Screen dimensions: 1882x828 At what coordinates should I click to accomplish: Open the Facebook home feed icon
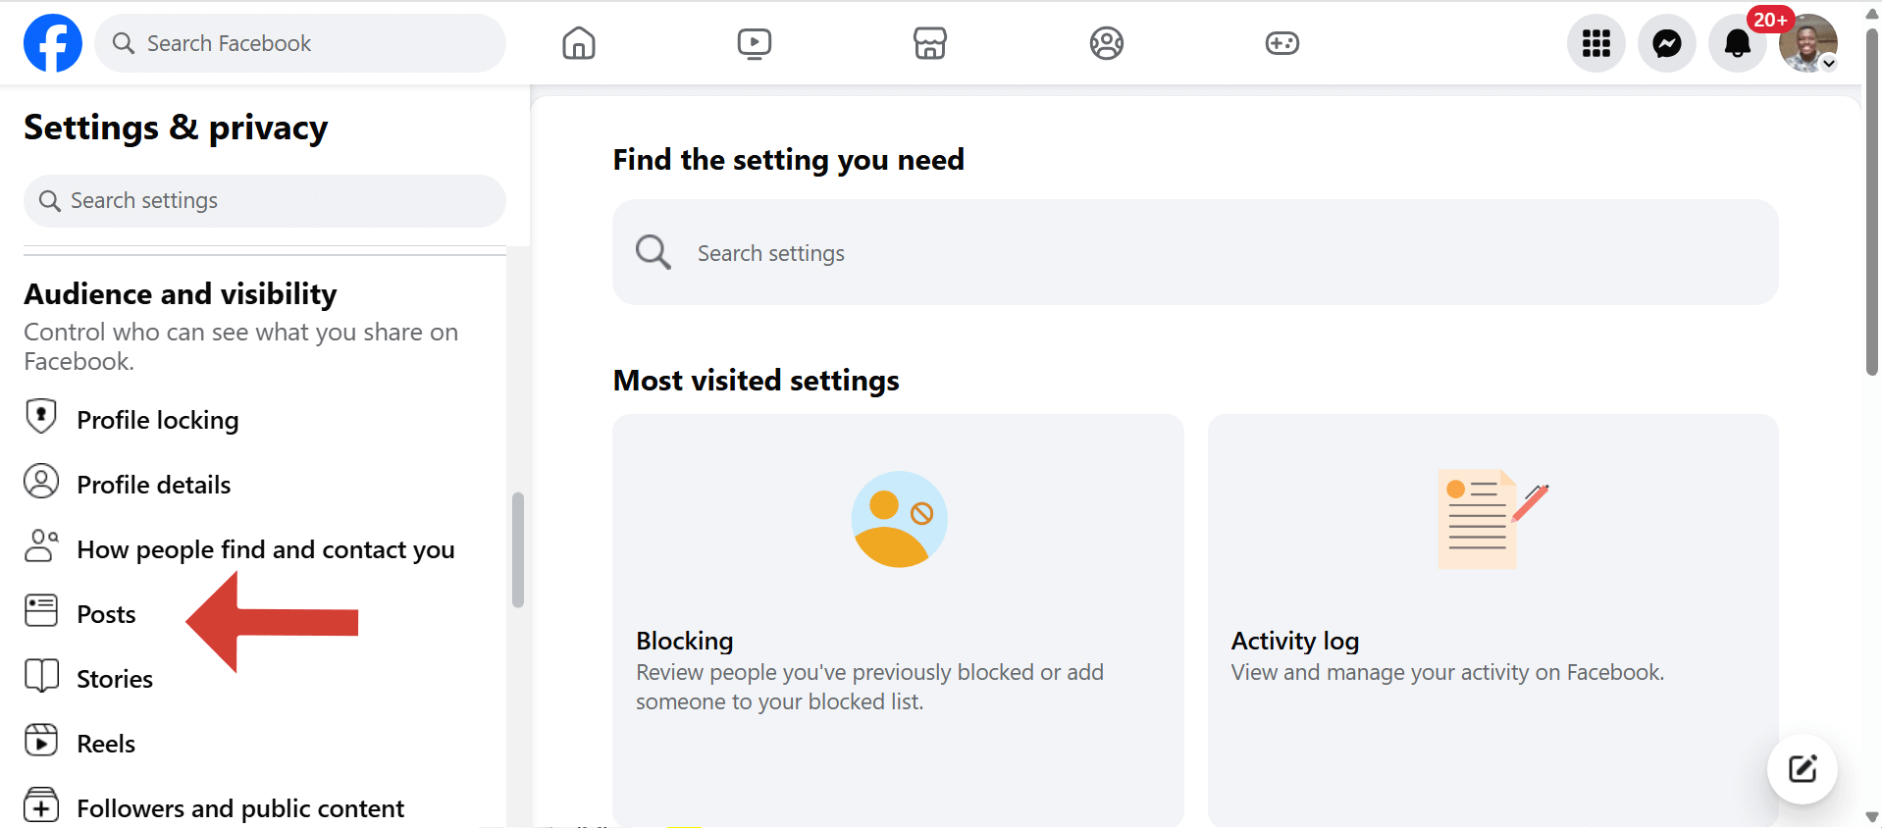579,43
